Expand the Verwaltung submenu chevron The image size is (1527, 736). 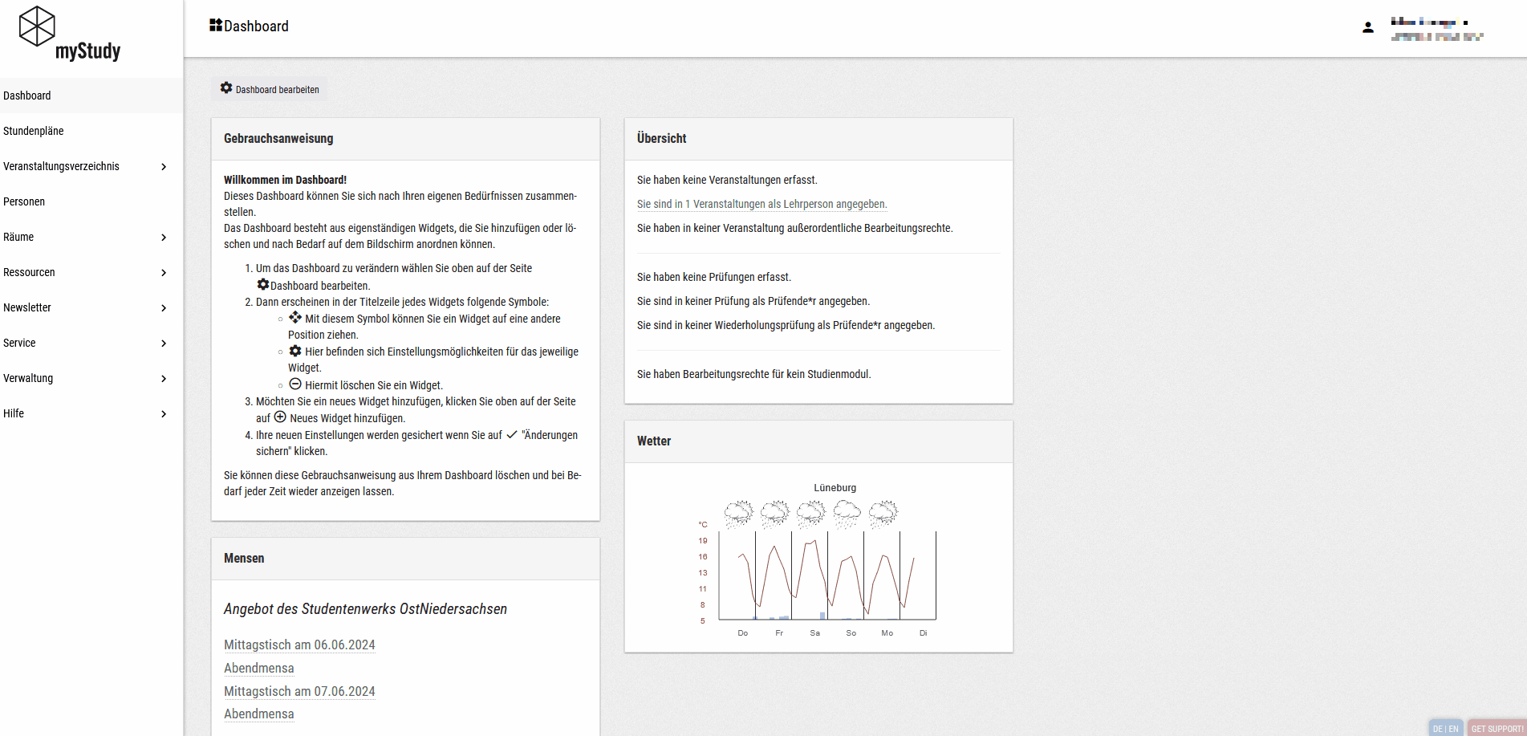click(164, 379)
